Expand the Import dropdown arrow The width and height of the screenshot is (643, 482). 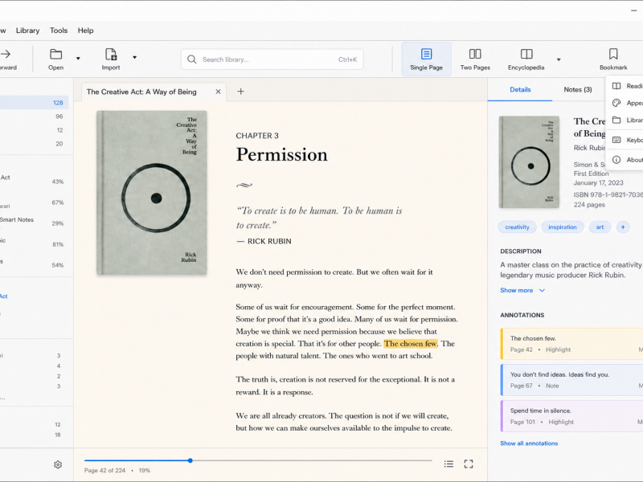point(134,57)
